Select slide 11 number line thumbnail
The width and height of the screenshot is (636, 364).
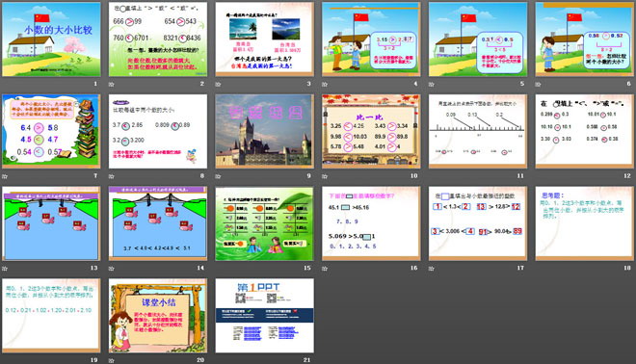point(478,131)
